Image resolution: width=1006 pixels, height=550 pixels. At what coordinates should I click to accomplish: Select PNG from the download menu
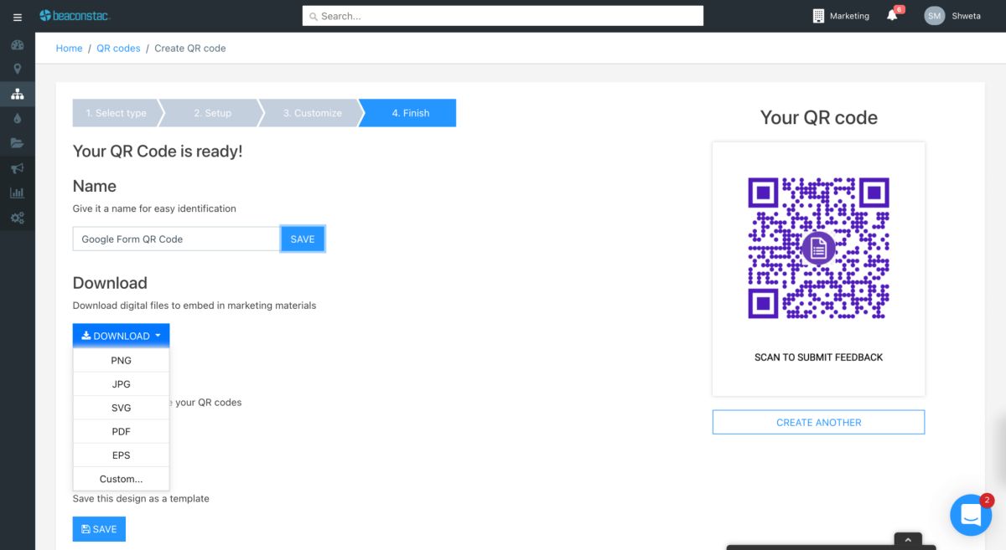click(121, 360)
